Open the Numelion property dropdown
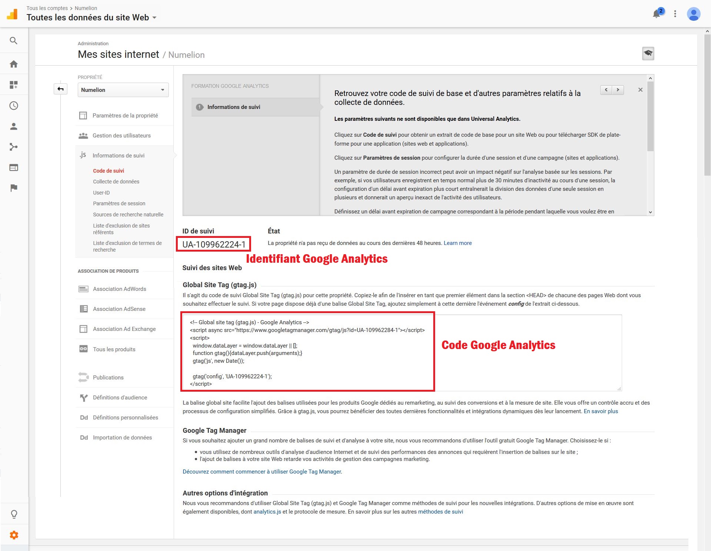 tap(123, 90)
